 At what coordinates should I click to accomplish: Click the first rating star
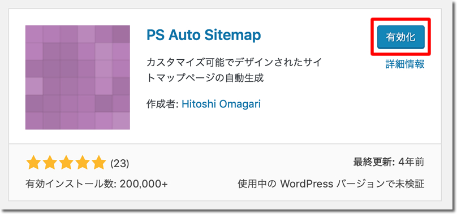(33, 163)
